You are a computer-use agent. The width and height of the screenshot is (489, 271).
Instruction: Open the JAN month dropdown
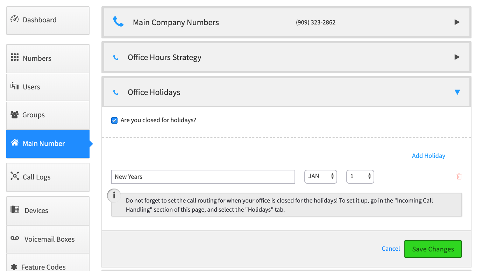click(x=321, y=177)
